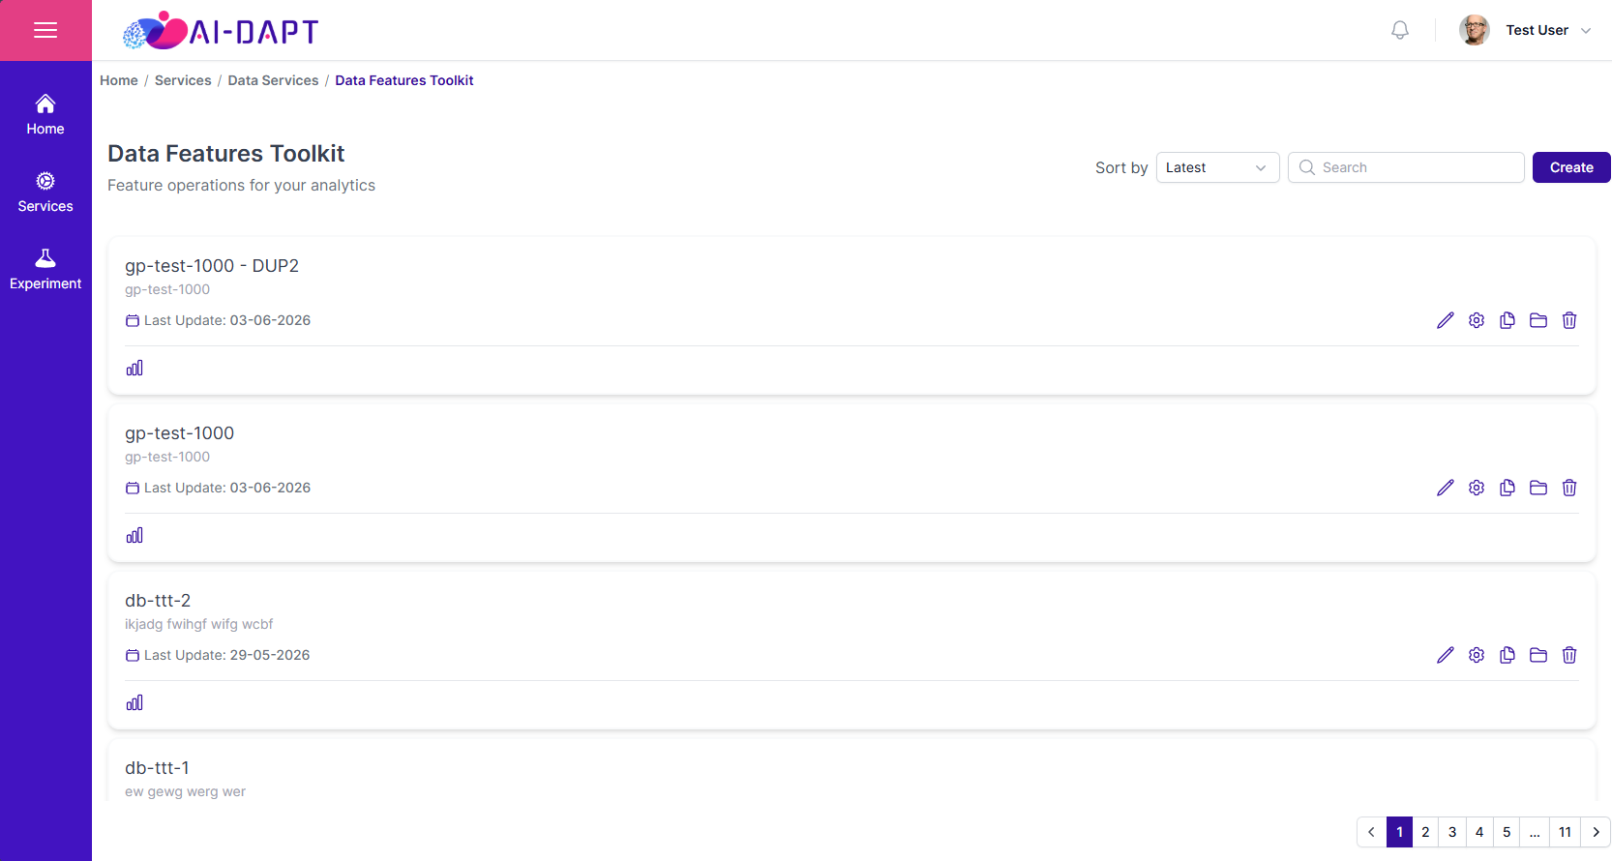Viewport: 1612px width, 861px height.
Task: Go to page 5
Action: (x=1507, y=832)
